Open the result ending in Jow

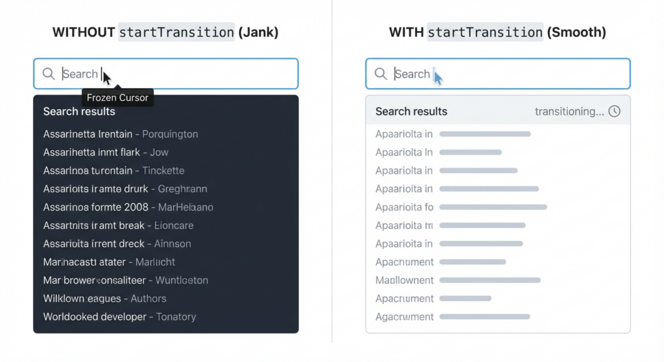(x=106, y=152)
